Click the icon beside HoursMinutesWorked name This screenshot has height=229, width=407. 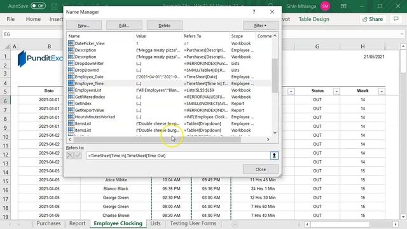(x=71, y=116)
